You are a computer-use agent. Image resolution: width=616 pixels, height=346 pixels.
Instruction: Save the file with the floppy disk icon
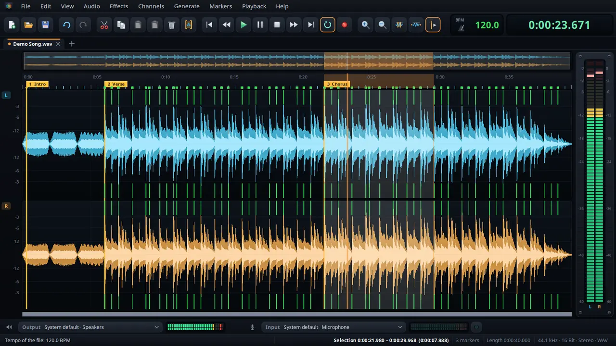(45, 25)
